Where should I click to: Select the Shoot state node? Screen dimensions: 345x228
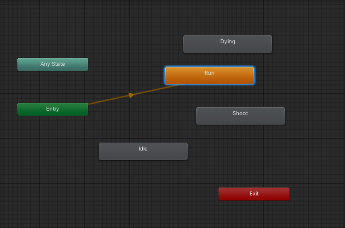240,116
